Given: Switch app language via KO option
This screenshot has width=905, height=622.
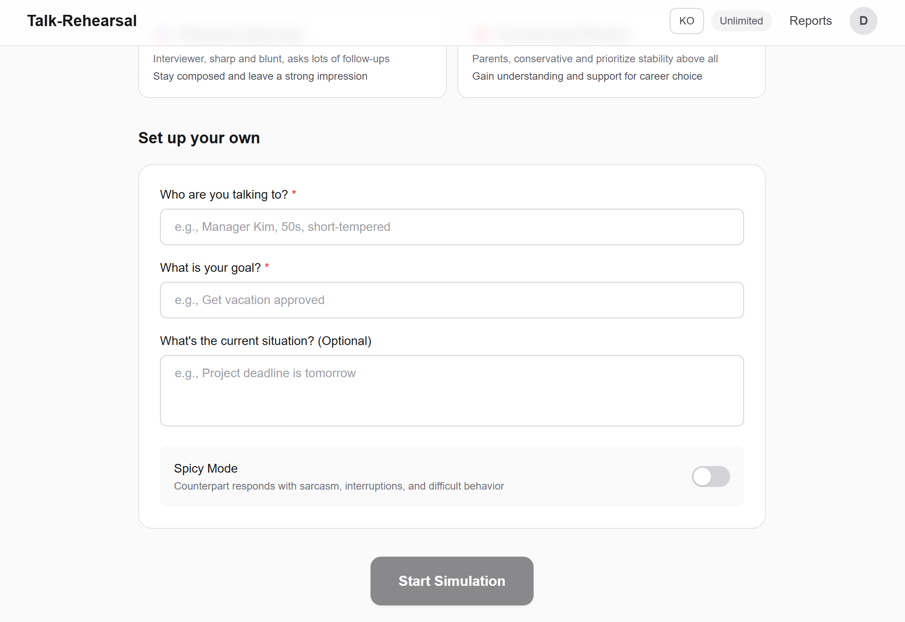Looking at the screenshot, I should tap(686, 20).
